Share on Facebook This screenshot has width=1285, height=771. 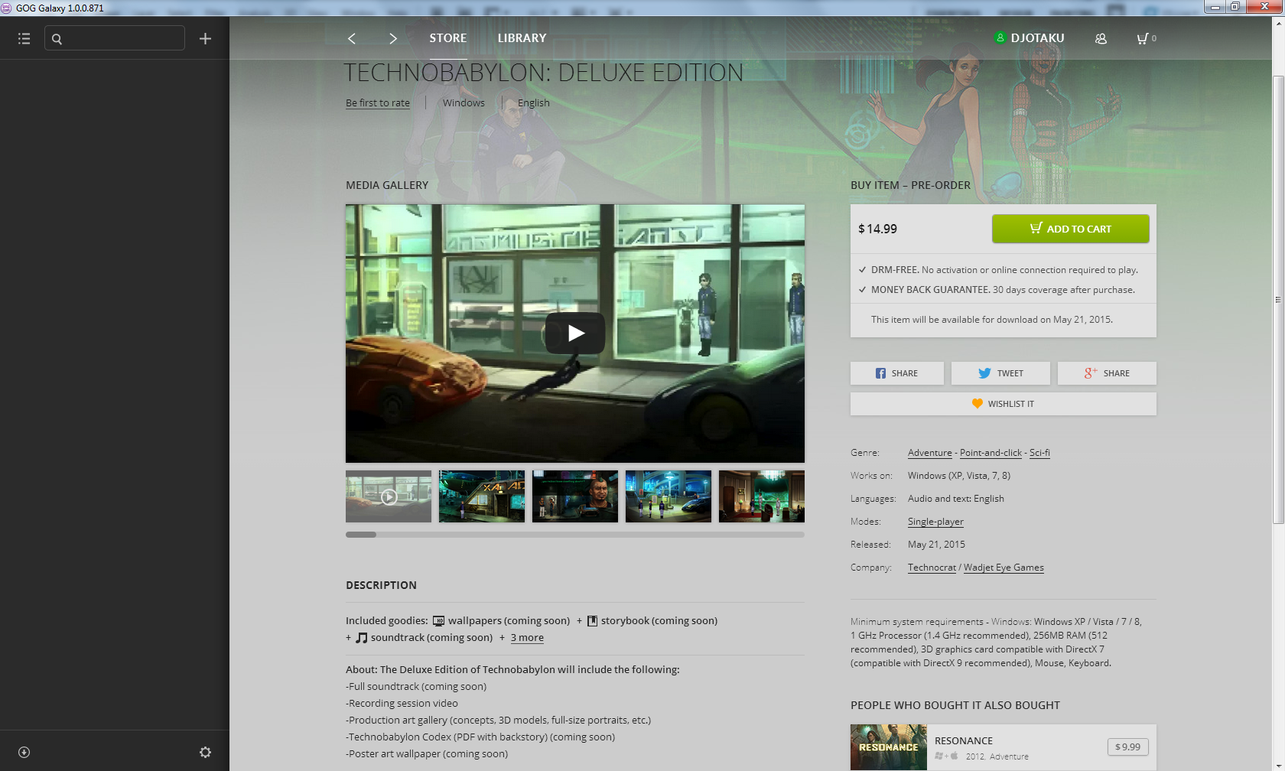click(896, 373)
